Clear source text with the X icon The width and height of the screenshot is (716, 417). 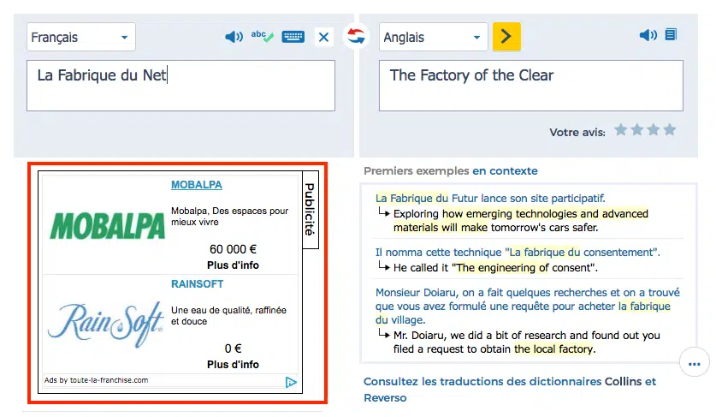tap(323, 37)
